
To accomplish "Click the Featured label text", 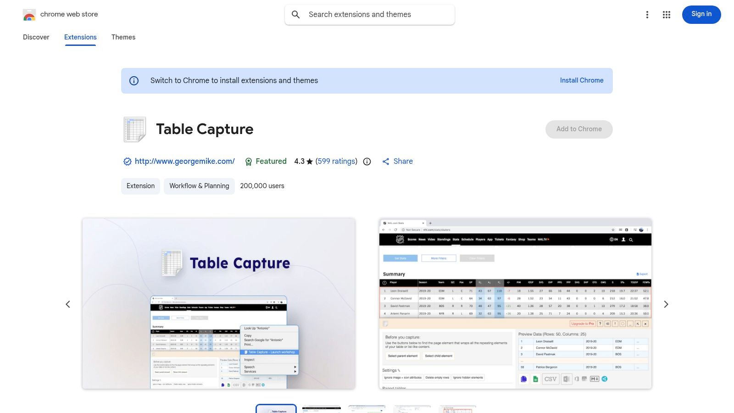I will (x=271, y=162).
